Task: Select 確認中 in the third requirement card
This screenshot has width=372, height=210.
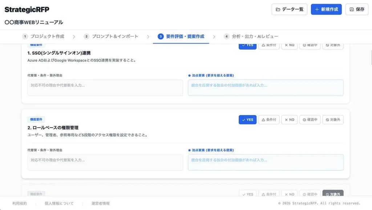Action: [310, 194]
